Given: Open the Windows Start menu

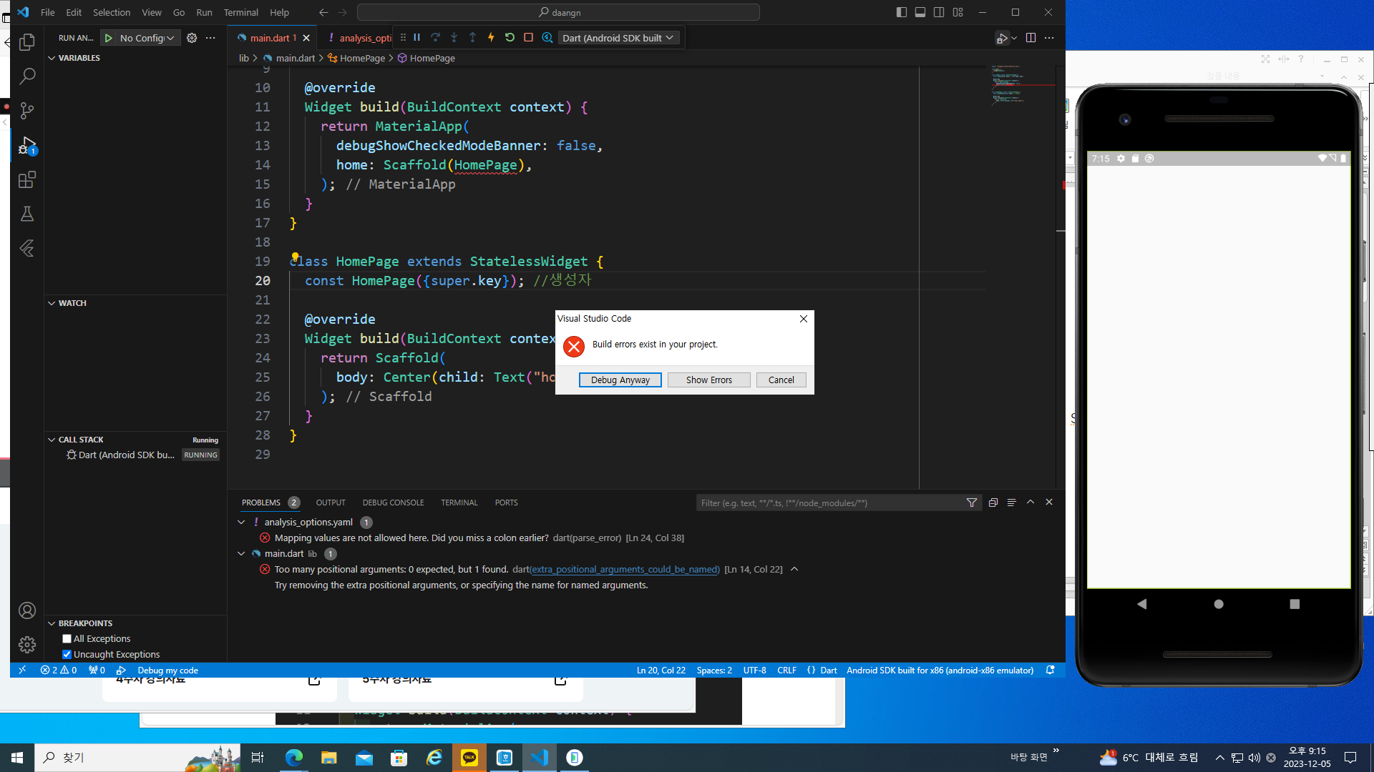Looking at the screenshot, I should pos(17,758).
